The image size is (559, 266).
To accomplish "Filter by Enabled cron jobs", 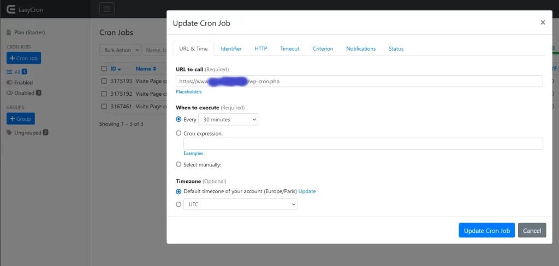I will click(20, 82).
